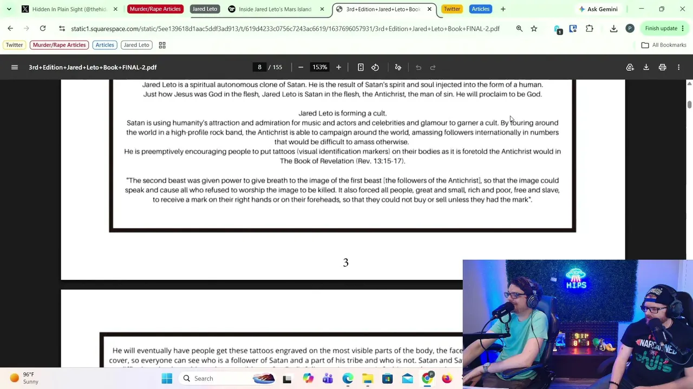Open Chrome downloads panel
The image size is (693, 389).
click(x=613, y=29)
